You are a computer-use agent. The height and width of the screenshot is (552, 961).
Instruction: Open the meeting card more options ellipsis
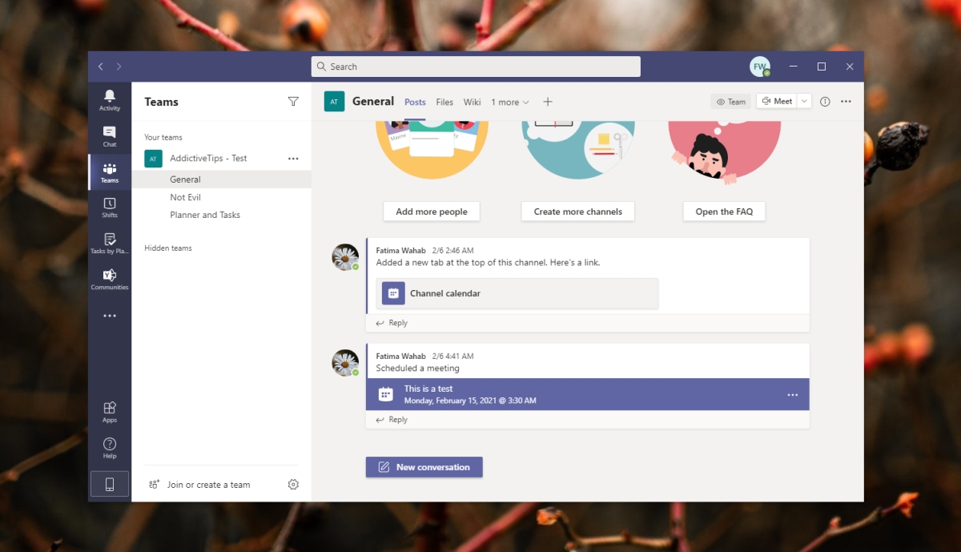[x=793, y=395]
